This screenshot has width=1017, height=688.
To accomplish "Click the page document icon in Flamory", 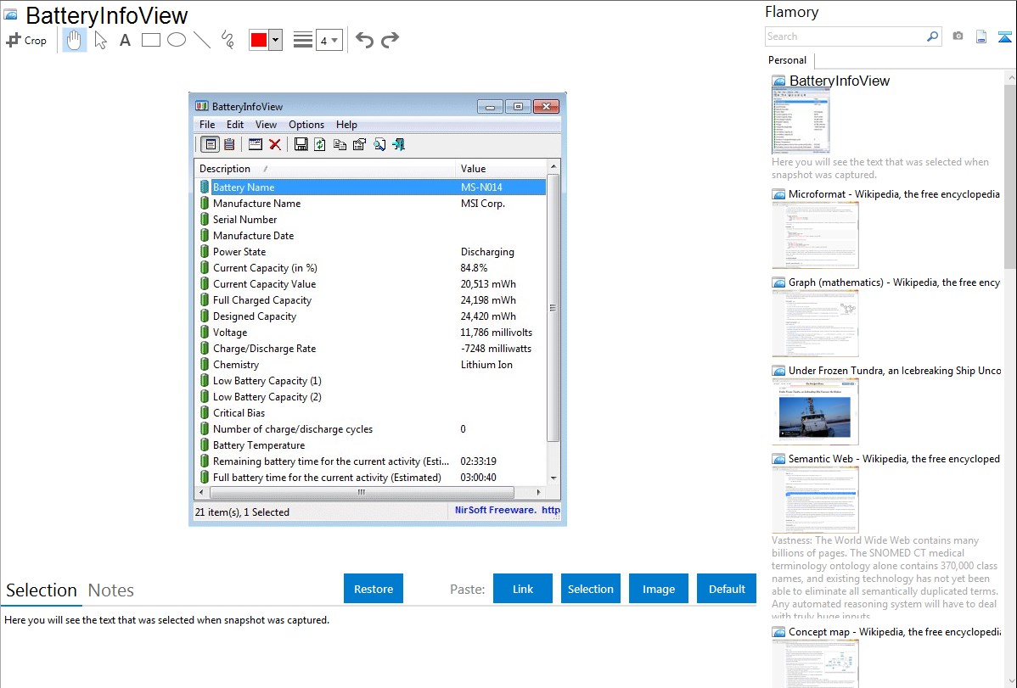I will point(981,36).
